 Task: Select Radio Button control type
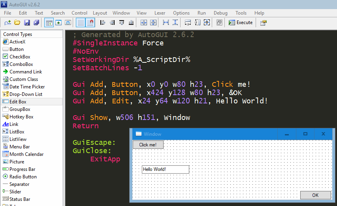[32, 177]
